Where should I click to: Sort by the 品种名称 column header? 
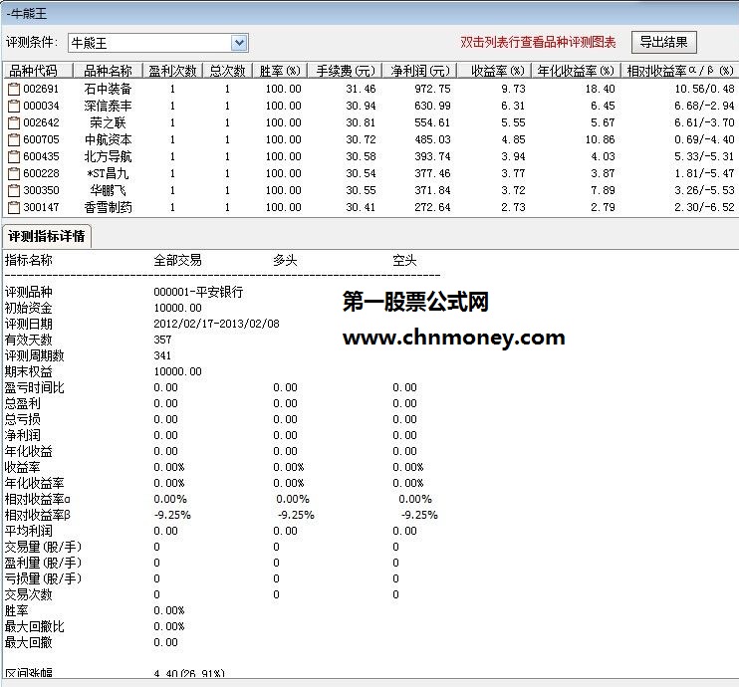coord(108,71)
